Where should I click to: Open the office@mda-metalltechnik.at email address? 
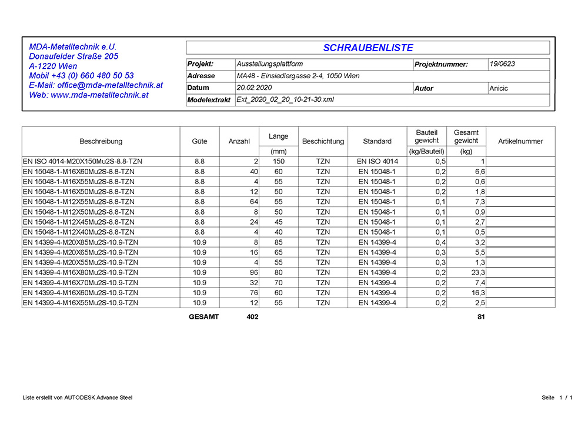110,85
